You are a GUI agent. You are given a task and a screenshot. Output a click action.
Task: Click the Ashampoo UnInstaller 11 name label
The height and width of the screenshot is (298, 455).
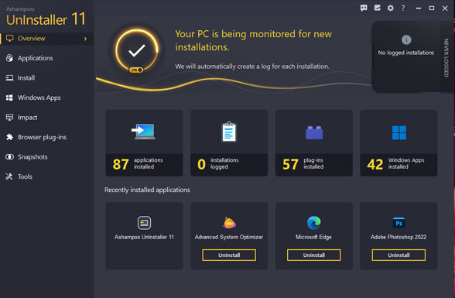[144, 237]
